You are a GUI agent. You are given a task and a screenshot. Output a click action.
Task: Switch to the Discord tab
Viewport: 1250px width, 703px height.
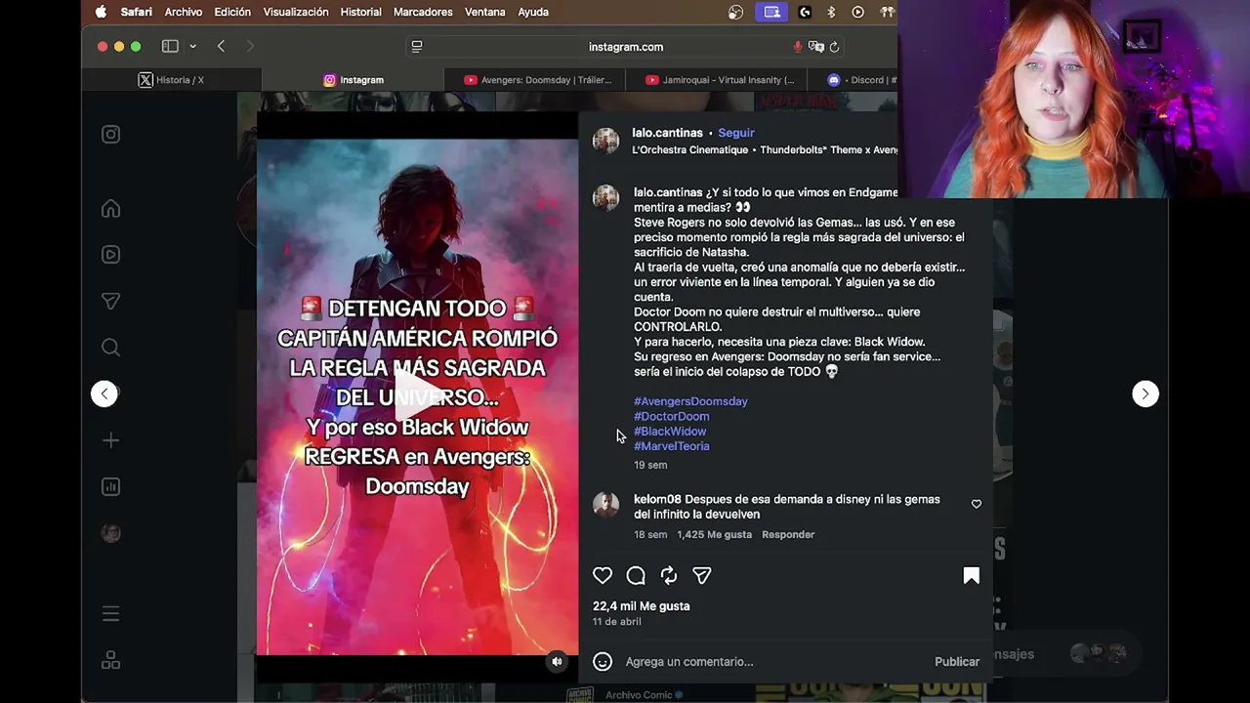[853, 80]
